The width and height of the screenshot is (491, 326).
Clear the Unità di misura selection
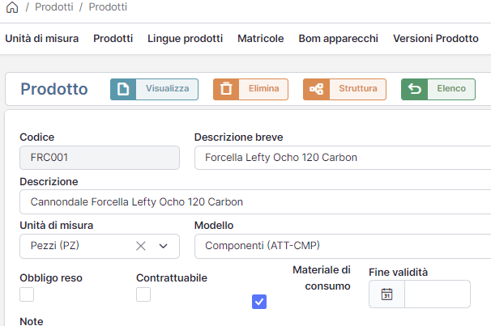pyautogui.click(x=141, y=246)
